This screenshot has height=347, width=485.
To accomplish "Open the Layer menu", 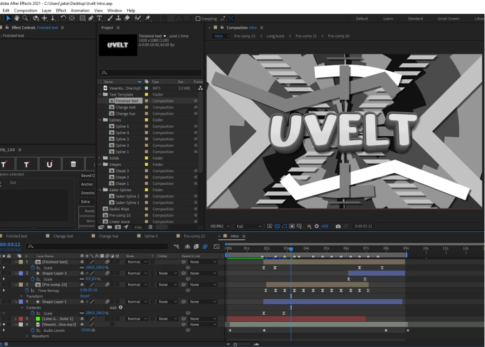I will point(47,11).
